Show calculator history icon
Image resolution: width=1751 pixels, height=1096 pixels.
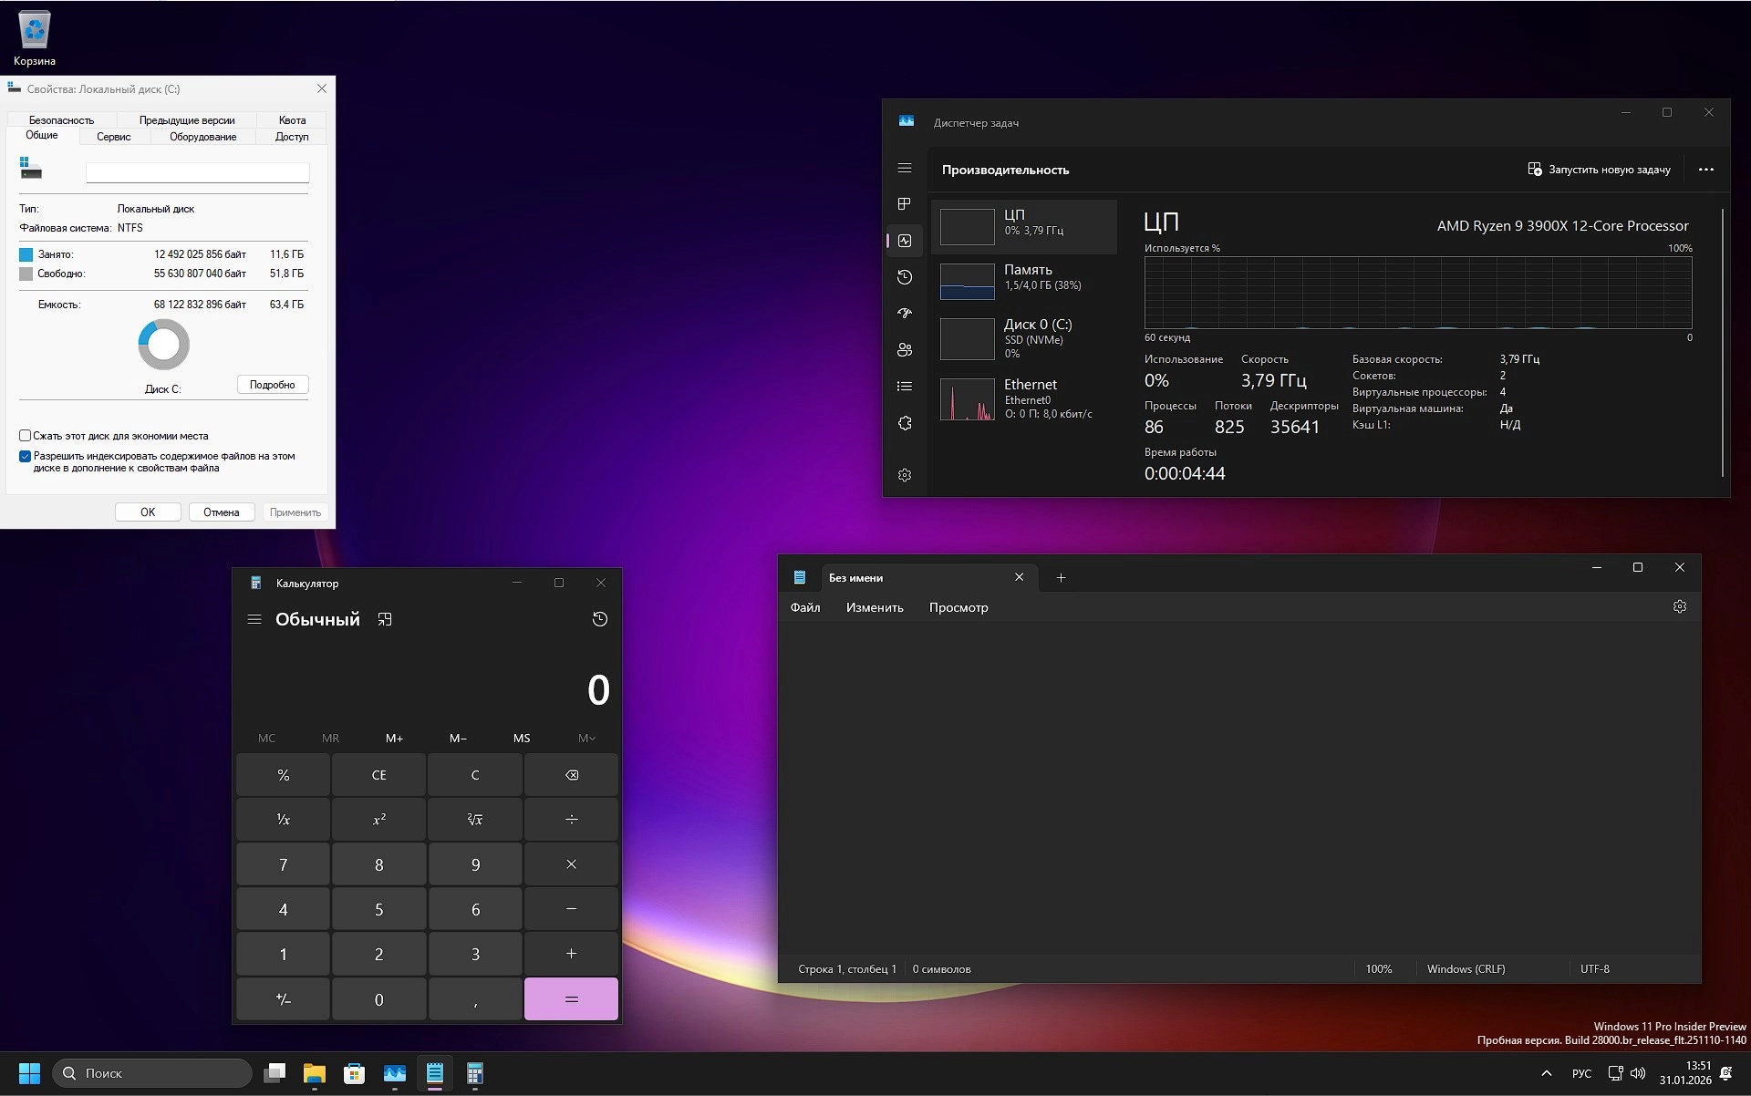coord(599,619)
